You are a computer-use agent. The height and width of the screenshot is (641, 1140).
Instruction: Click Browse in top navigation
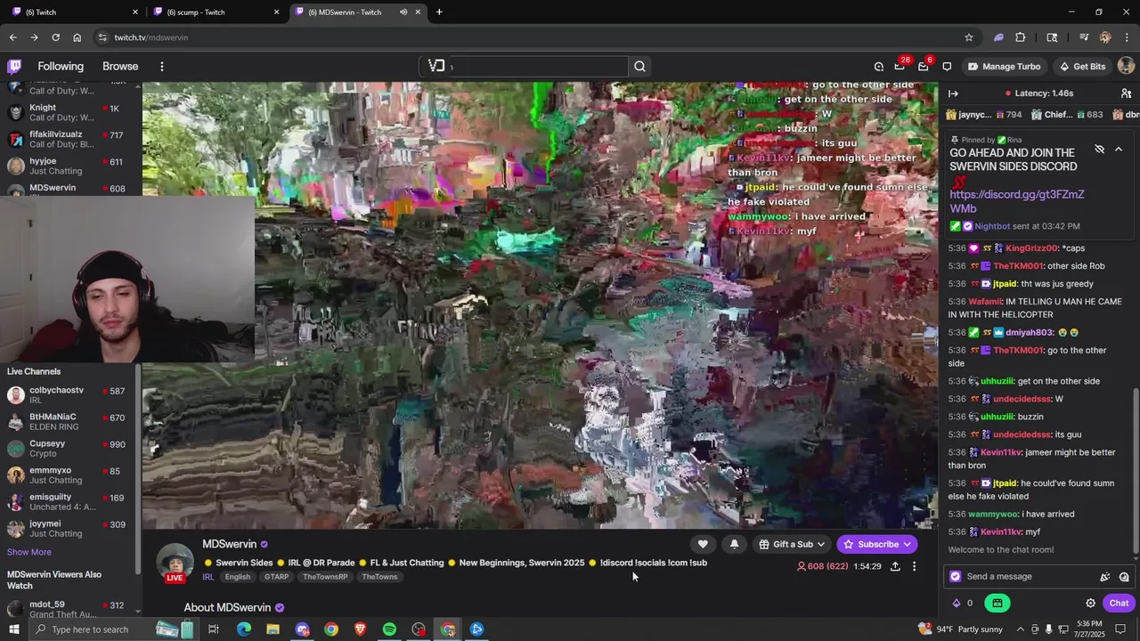pos(120,66)
